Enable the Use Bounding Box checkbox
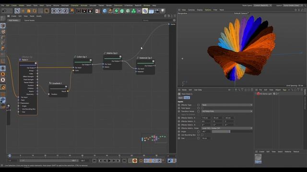307x172 pixels. (202, 135)
